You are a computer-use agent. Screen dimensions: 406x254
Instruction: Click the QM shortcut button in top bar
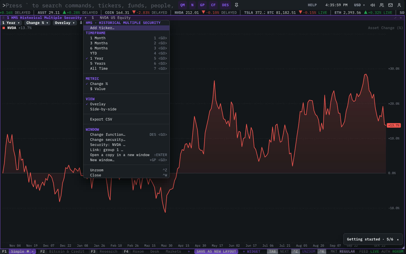coord(182,5)
